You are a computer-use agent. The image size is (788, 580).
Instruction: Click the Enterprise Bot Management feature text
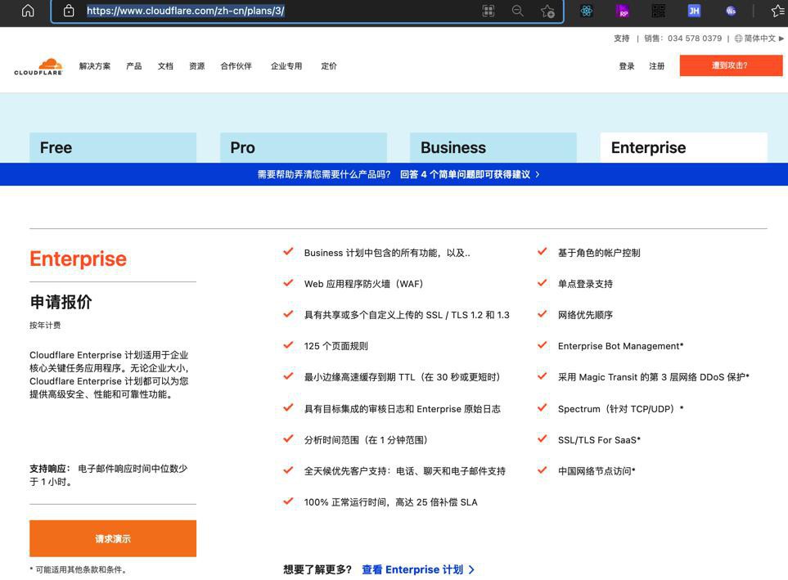(x=620, y=346)
